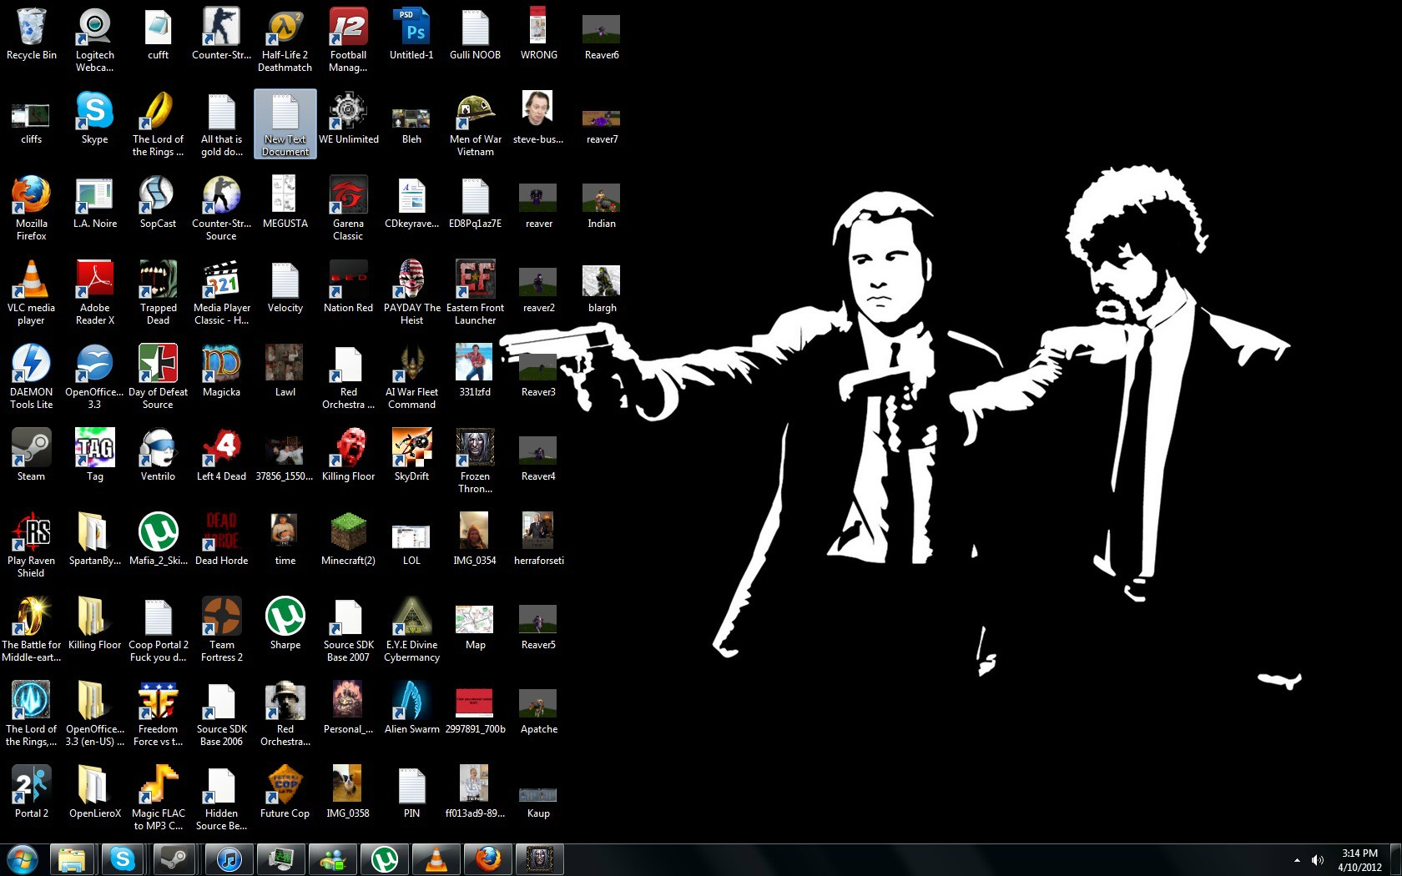Viewport: 1402px width, 876px height.
Task: Select the Garena Classic shortcut
Action: pyautogui.click(x=348, y=209)
